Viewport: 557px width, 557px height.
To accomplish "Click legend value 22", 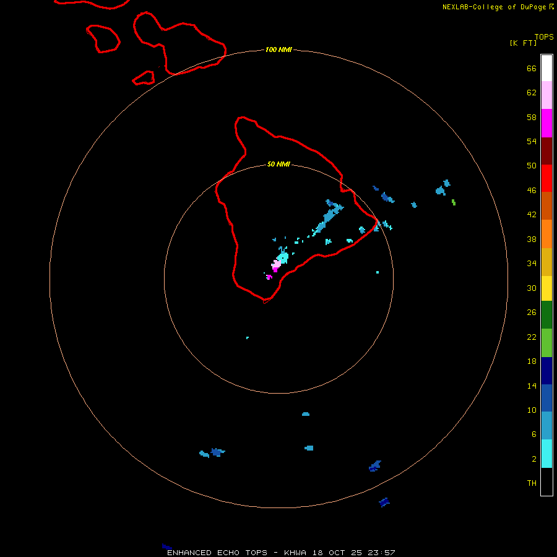I will pyautogui.click(x=532, y=337).
